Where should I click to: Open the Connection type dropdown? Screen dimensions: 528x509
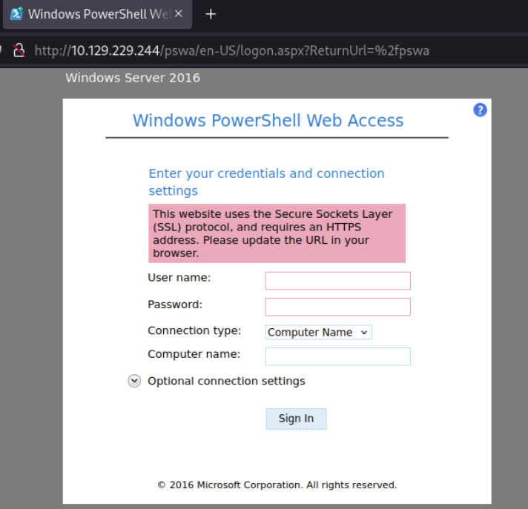coord(318,332)
